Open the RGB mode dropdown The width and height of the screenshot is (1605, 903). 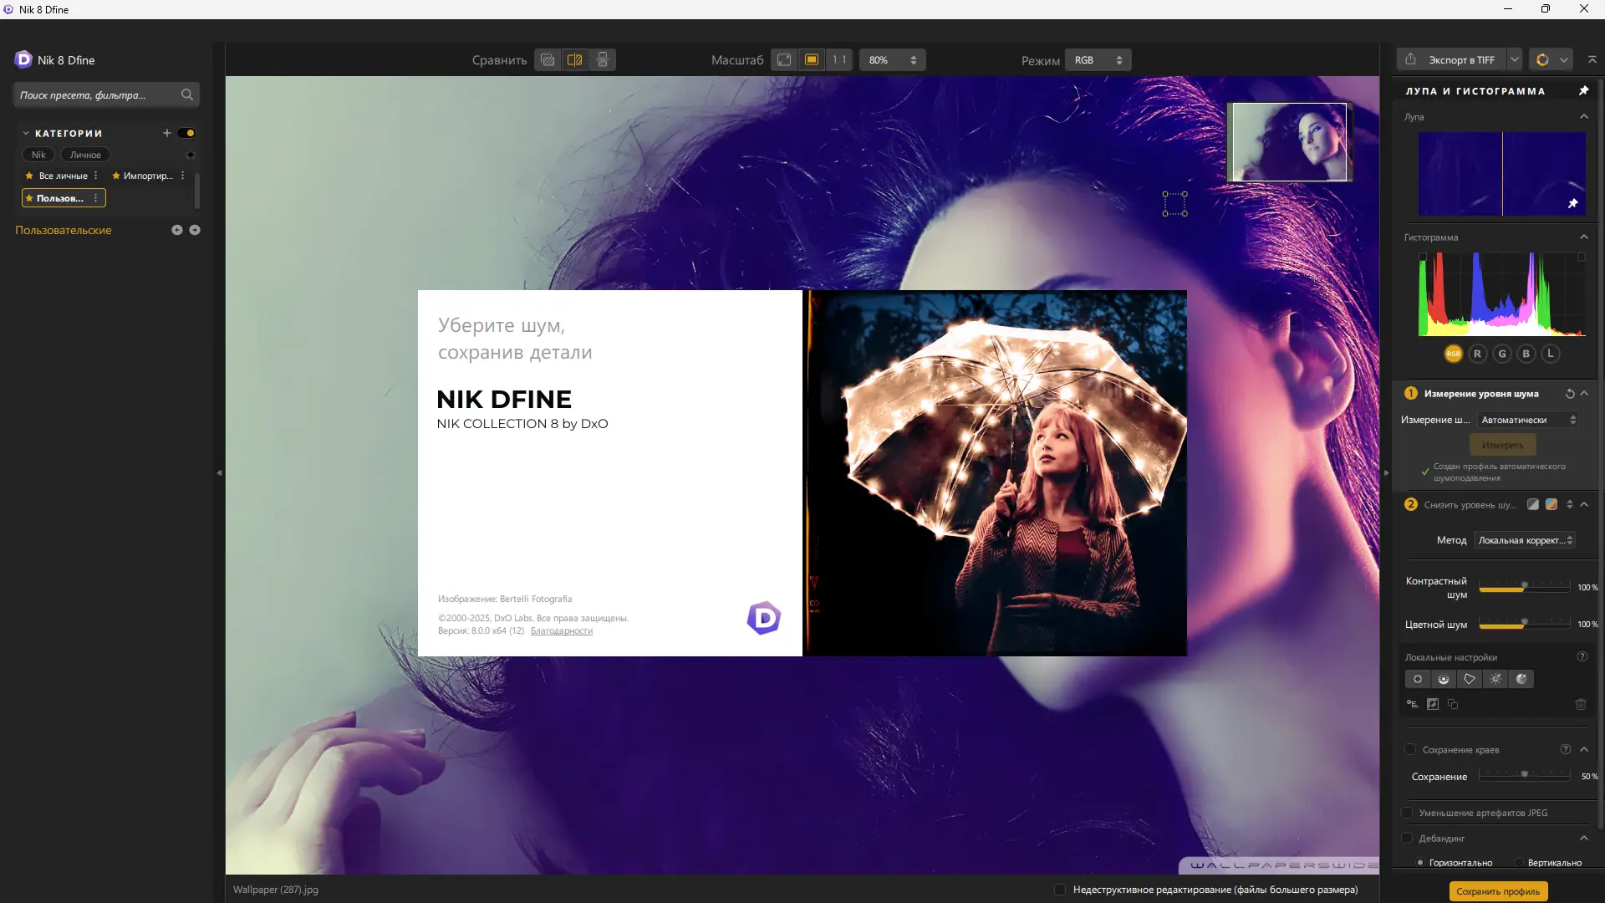pos(1098,60)
